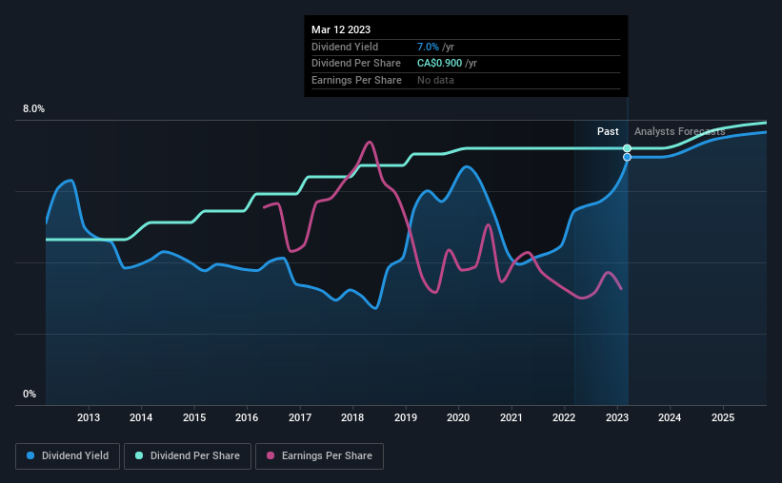The height and width of the screenshot is (483, 782).
Task: Toggle the Earnings Per Share legend button
Action: pyautogui.click(x=319, y=456)
